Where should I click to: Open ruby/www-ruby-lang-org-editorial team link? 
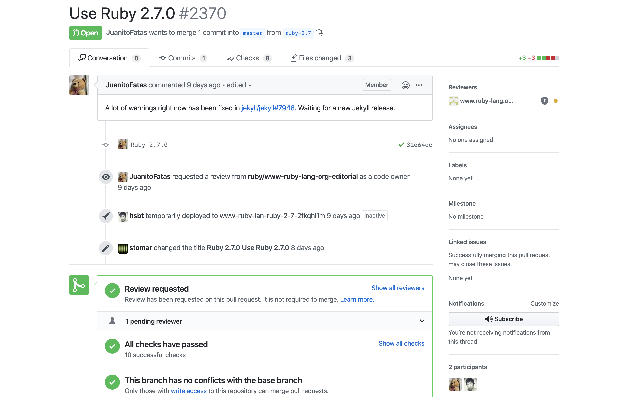click(x=303, y=177)
